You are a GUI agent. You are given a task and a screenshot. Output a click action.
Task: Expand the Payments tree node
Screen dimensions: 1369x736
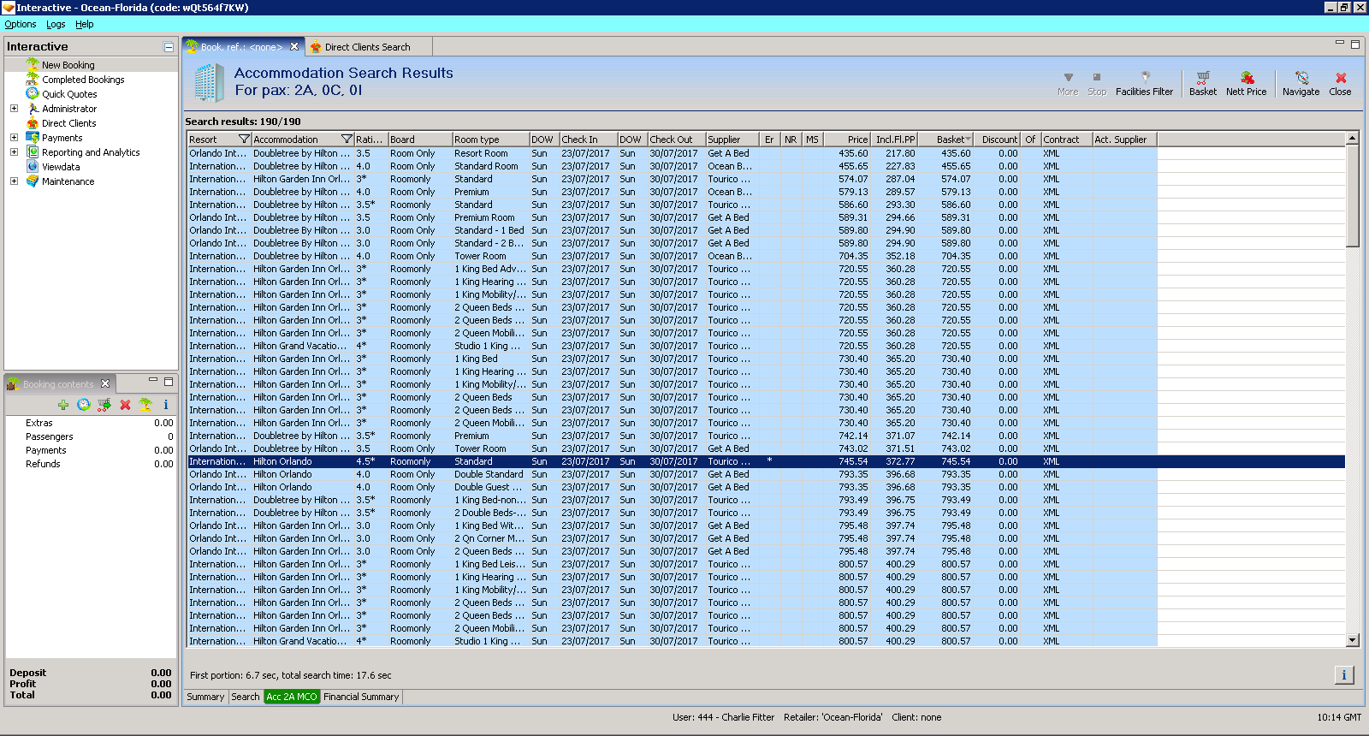14,138
